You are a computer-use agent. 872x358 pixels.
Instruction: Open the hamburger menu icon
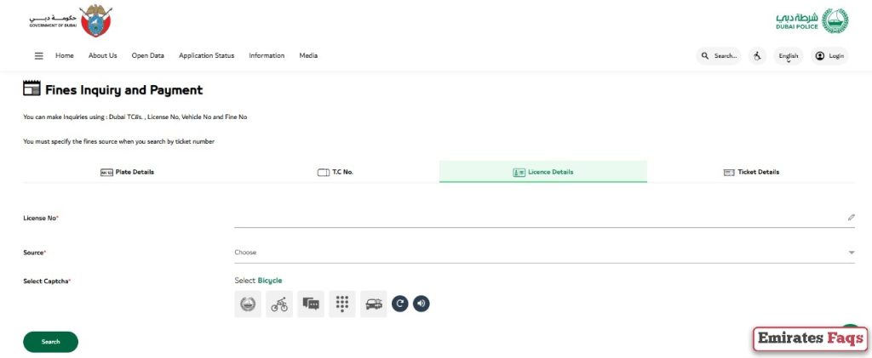tap(38, 56)
